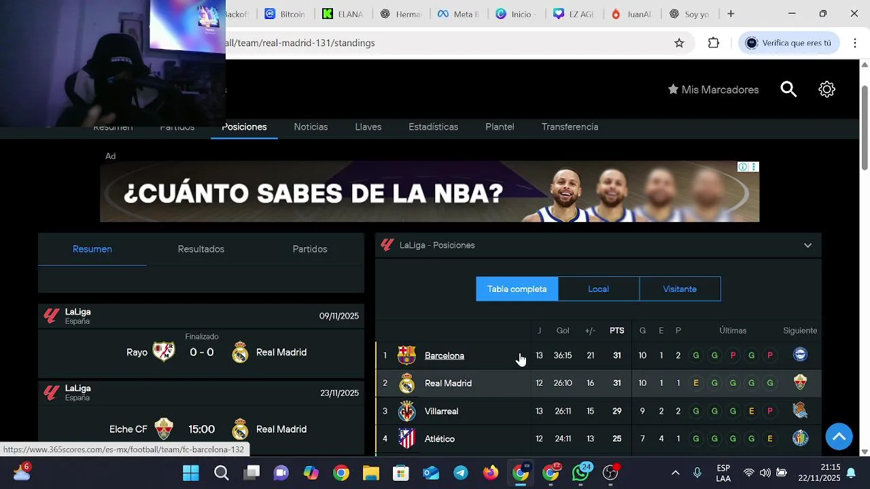The height and width of the screenshot is (489, 870).
Task: Open a new browser tab
Action: coord(731,14)
